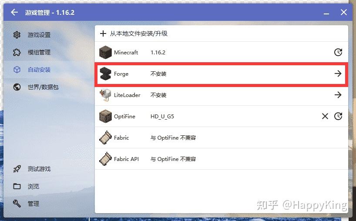Click the LiteLoader chicken icon
This screenshot has width=356, height=221.
pos(105,95)
